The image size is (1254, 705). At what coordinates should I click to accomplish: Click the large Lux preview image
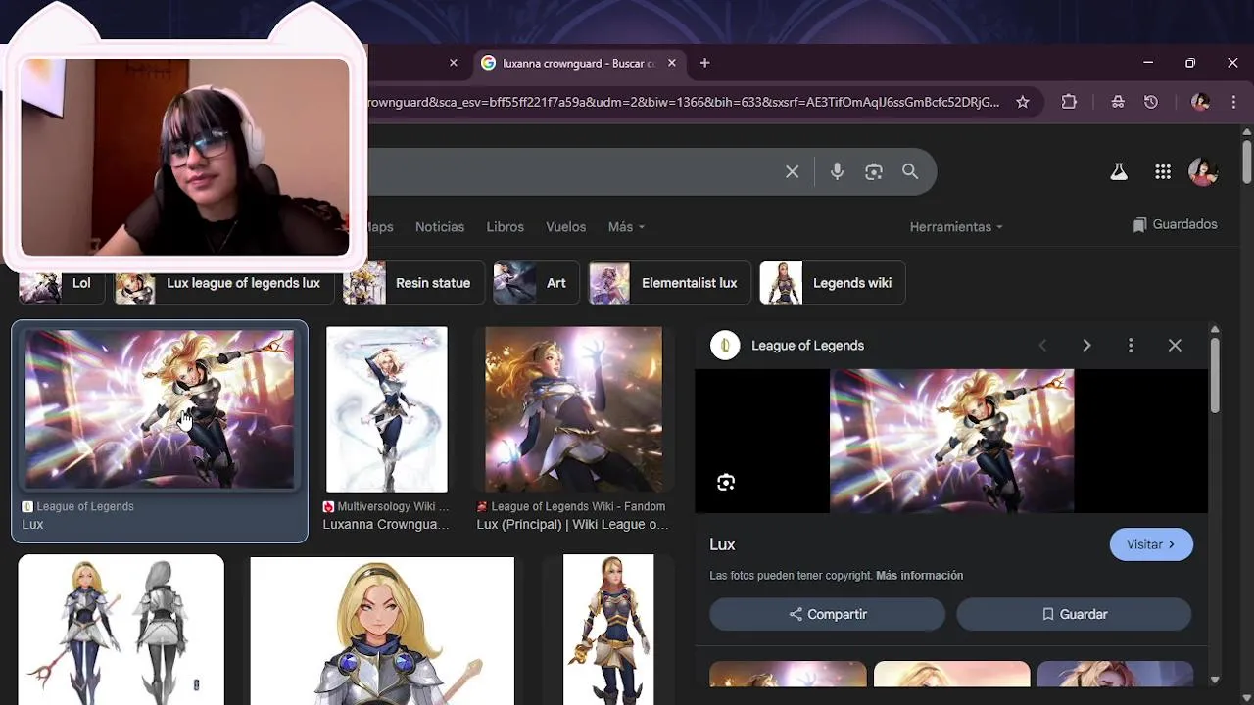point(952,441)
